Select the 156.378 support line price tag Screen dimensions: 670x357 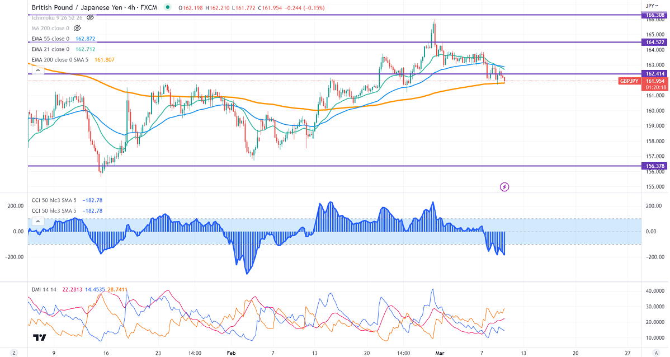pos(654,166)
